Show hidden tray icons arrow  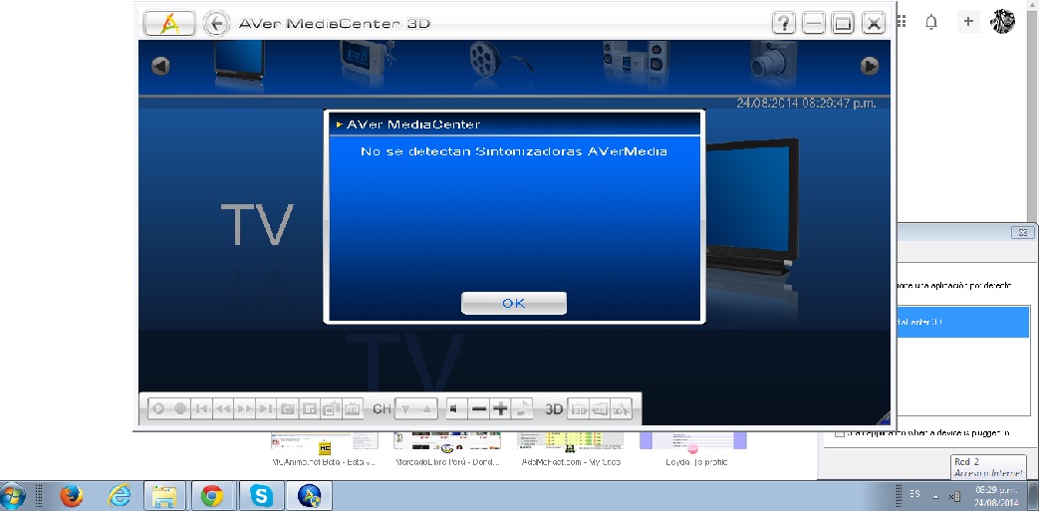pyautogui.click(x=935, y=496)
